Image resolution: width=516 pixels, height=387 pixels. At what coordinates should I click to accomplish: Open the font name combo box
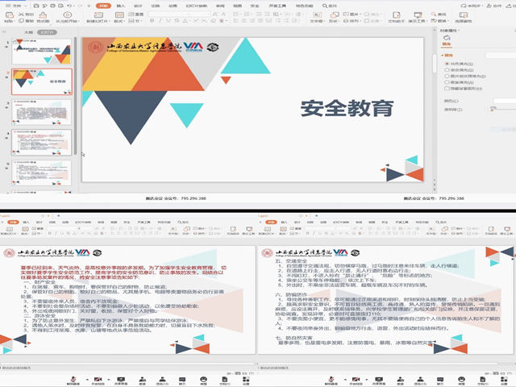[x=169, y=15]
